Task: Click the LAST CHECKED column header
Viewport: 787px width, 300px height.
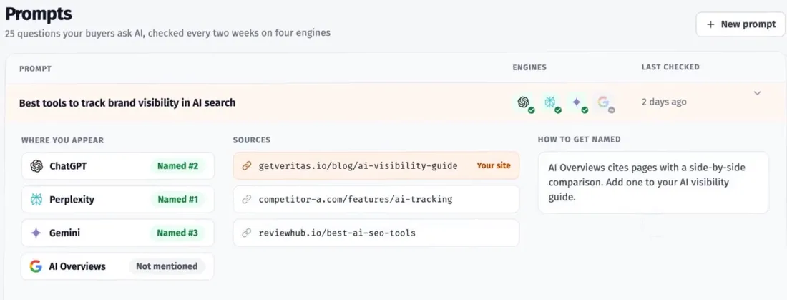Action: coord(670,67)
